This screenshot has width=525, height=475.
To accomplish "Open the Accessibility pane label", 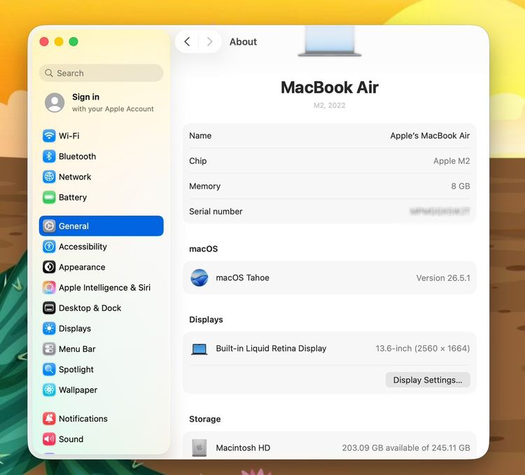I will pyautogui.click(x=83, y=247).
